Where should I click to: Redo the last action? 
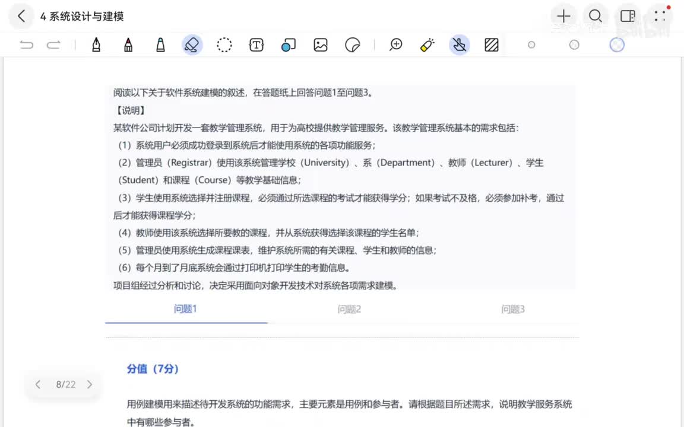(x=53, y=45)
